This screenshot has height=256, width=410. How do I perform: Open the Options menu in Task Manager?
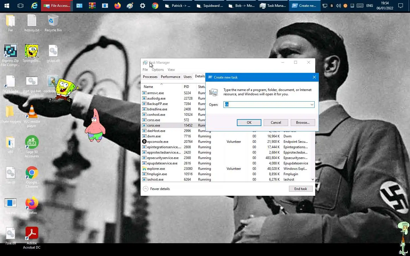tap(158, 70)
